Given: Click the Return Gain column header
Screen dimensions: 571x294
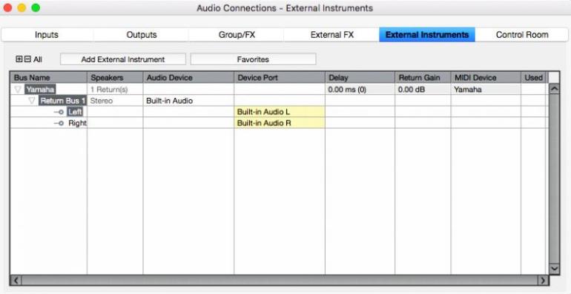Looking at the screenshot, I should pos(423,78).
